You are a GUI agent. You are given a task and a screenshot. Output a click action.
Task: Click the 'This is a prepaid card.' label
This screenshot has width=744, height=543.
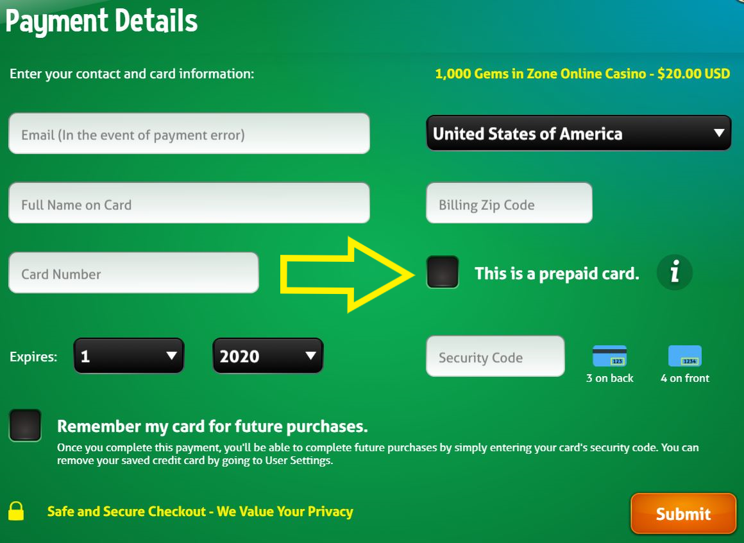click(x=557, y=274)
